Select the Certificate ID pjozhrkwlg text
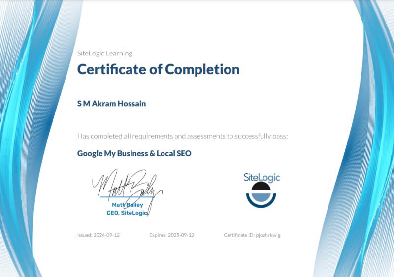 [x=252, y=235]
